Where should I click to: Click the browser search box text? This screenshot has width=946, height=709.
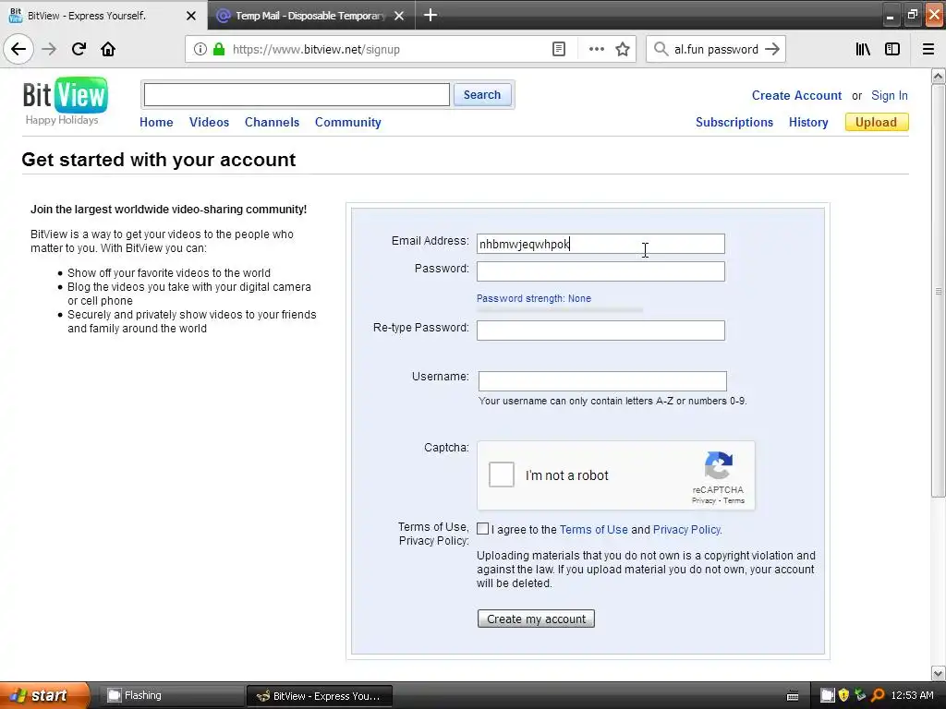[x=716, y=50]
